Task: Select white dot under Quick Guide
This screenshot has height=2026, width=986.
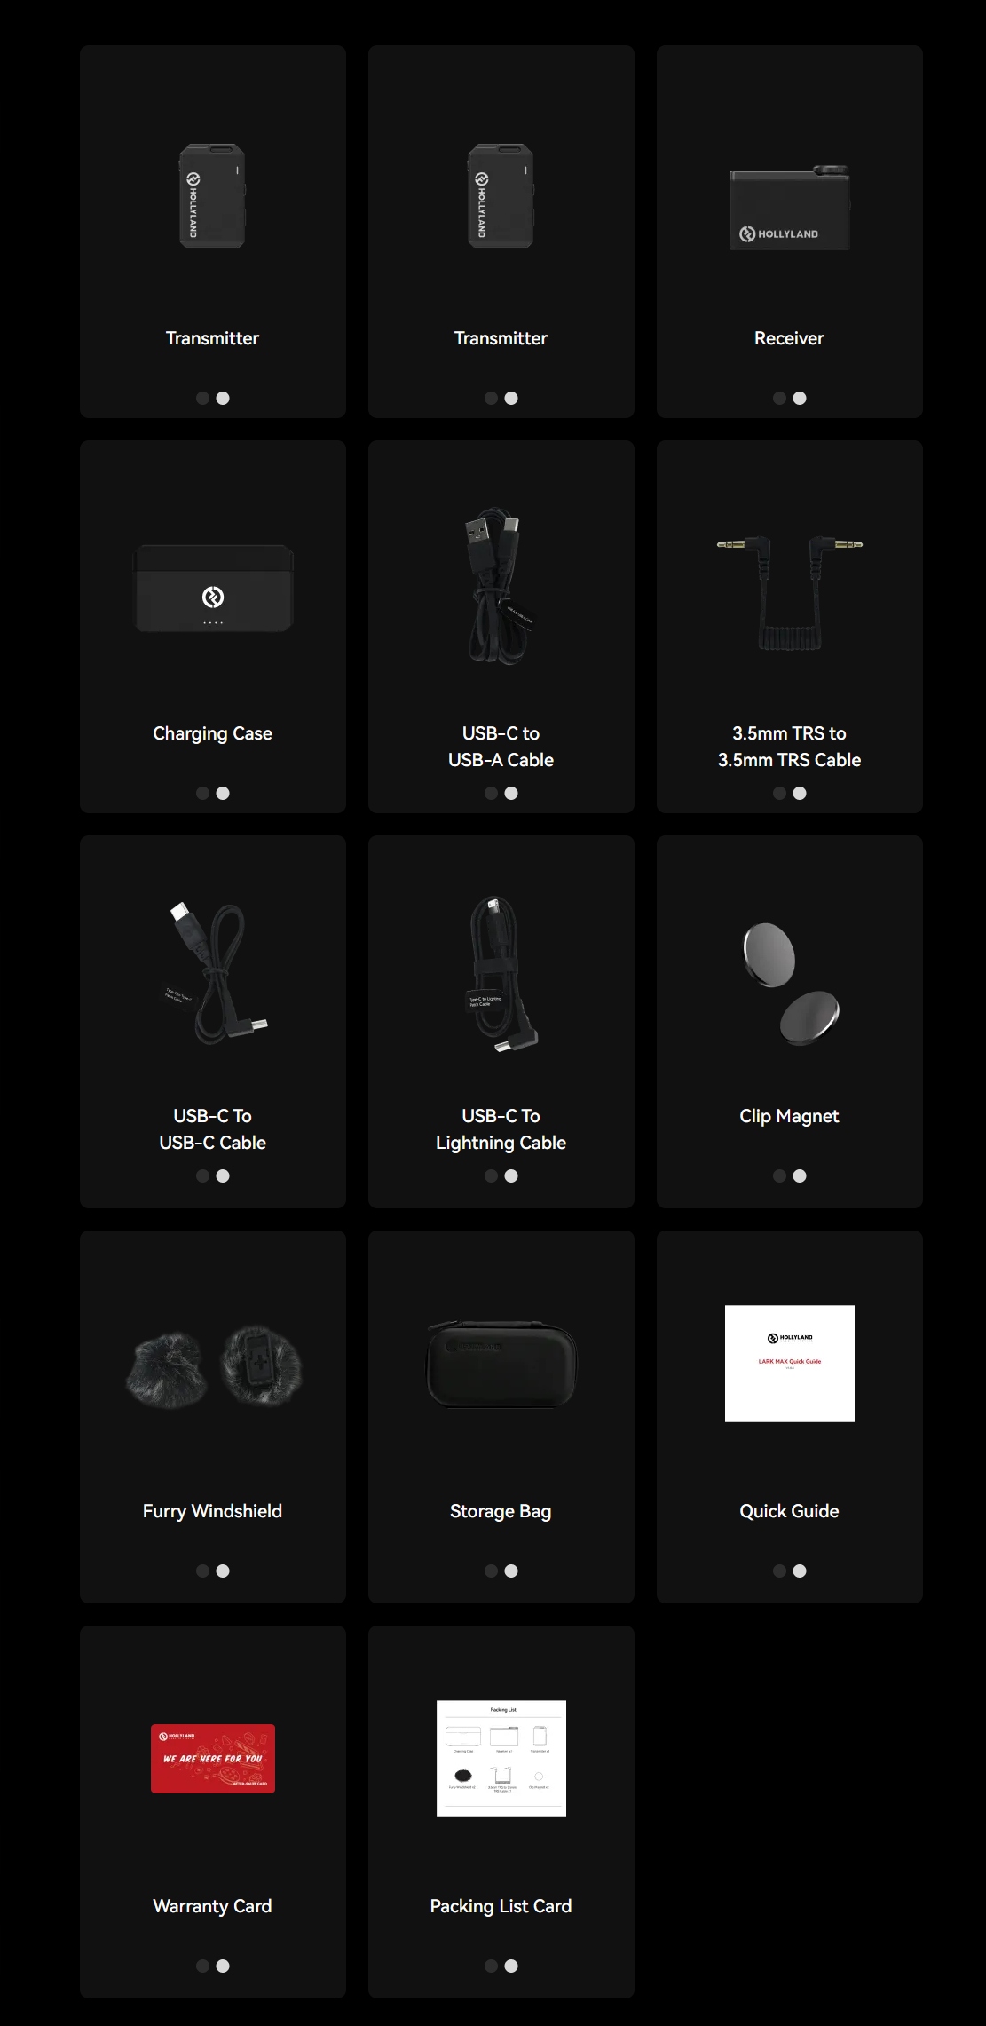Action: pyautogui.click(x=800, y=1571)
